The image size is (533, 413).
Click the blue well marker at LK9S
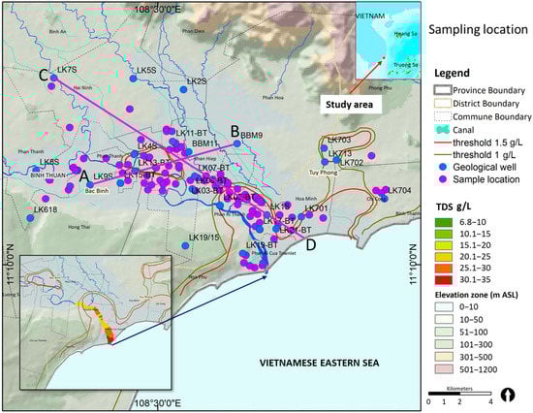coord(90,185)
